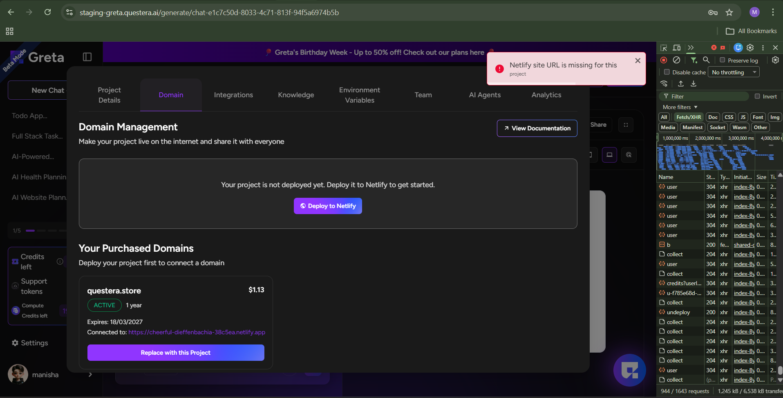Toggle the JS filter chip
Screen dimensions: 783x398
743,117
